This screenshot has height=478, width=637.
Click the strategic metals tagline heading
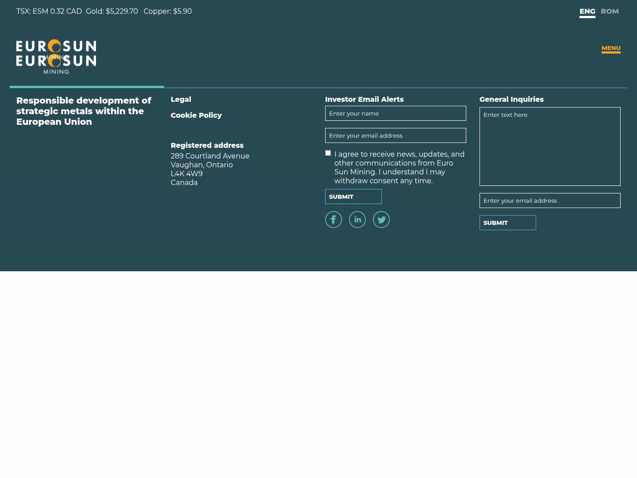click(x=84, y=111)
